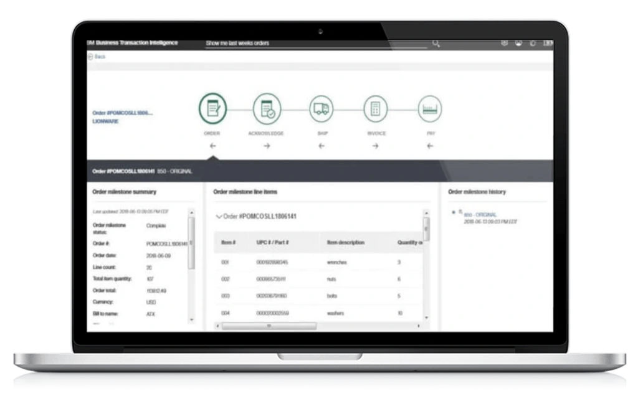Click the line items vertical scrollbar down arrow

click(426, 318)
